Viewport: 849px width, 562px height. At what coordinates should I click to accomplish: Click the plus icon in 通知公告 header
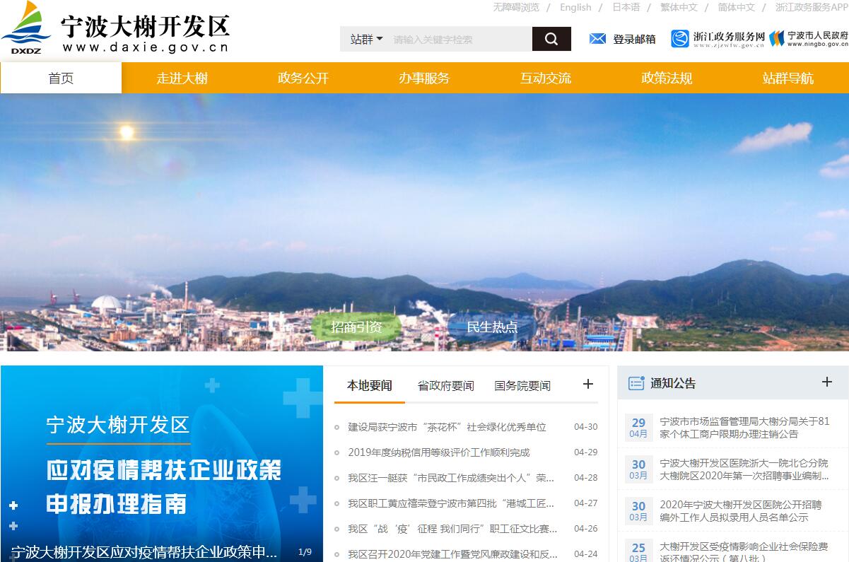[826, 382]
